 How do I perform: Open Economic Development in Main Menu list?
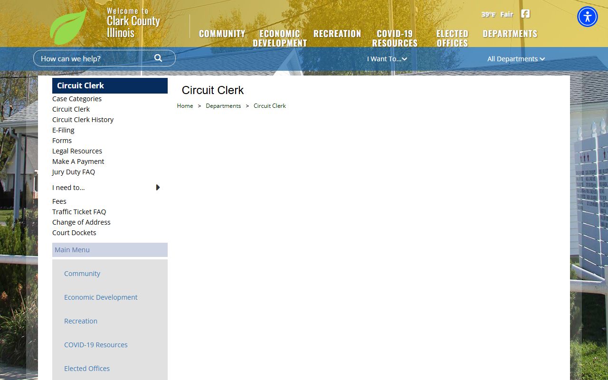(101, 297)
